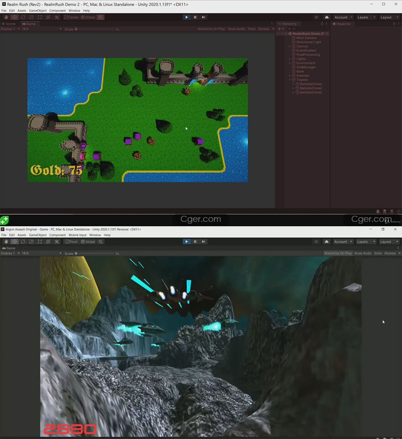
Task: Toggle Mute Audio in Realm Rush Game view
Action: click(237, 29)
